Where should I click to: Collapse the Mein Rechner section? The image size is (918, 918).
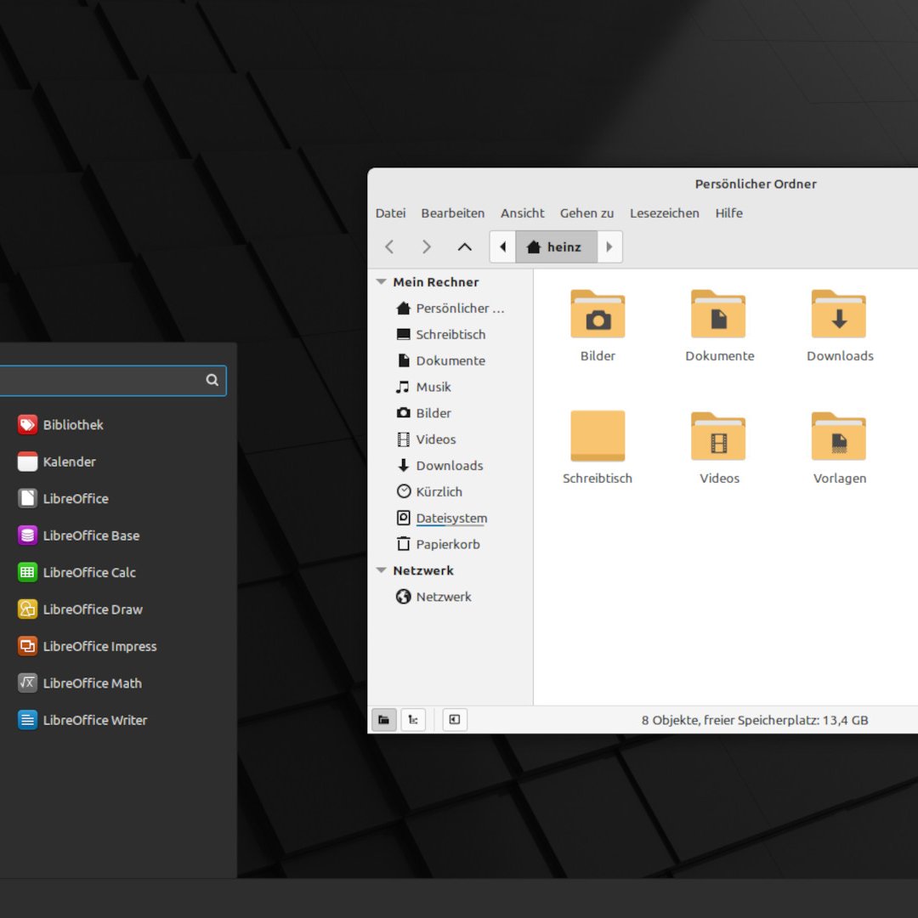point(382,282)
